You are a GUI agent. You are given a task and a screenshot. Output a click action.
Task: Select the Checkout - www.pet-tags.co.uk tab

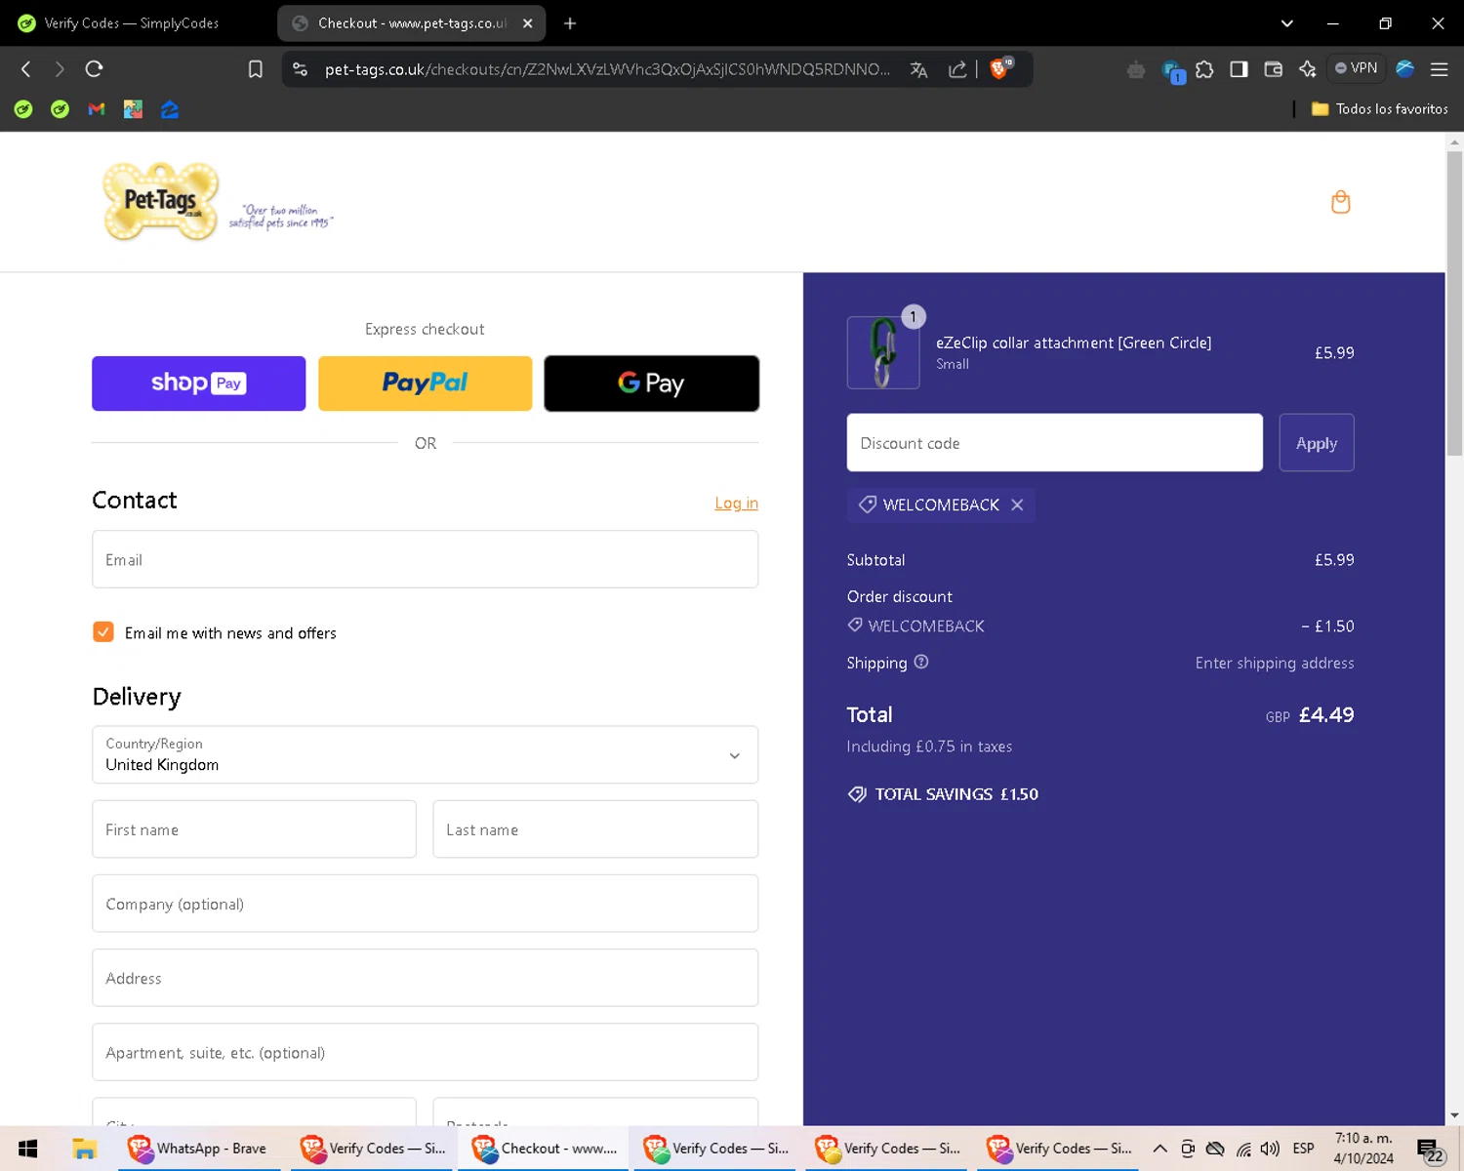412,23
